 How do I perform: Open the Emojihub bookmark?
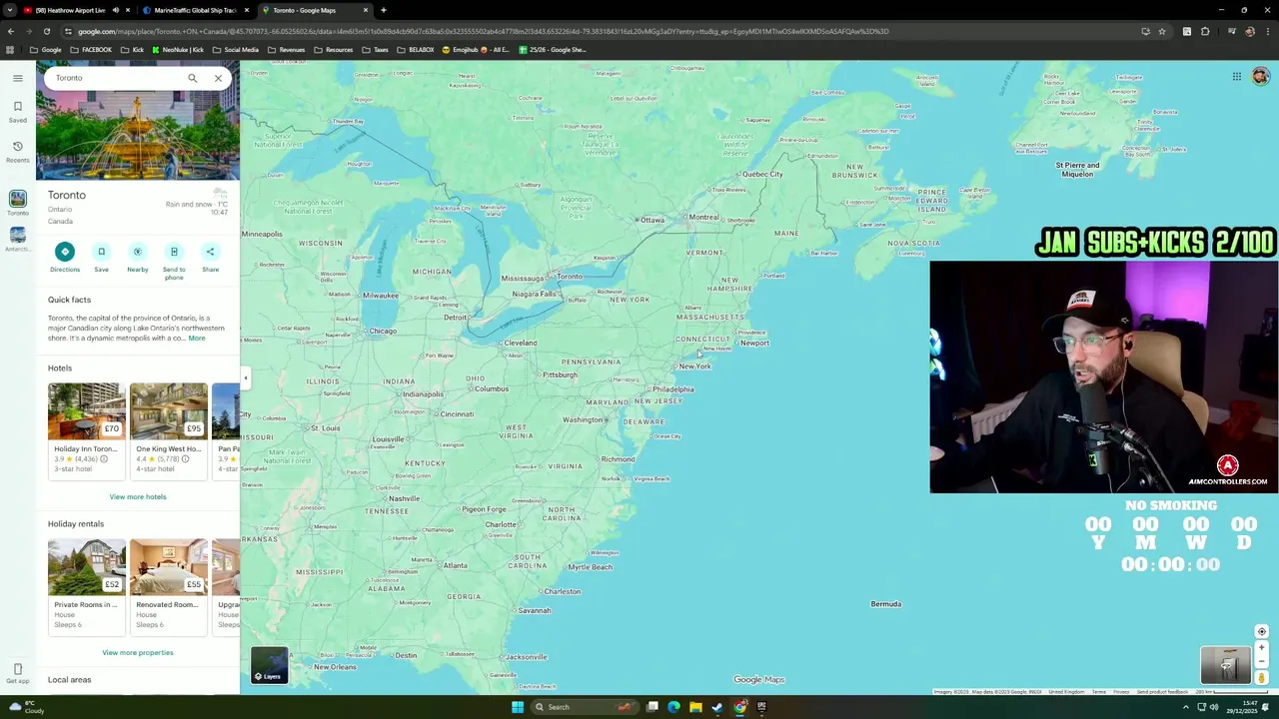click(476, 50)
